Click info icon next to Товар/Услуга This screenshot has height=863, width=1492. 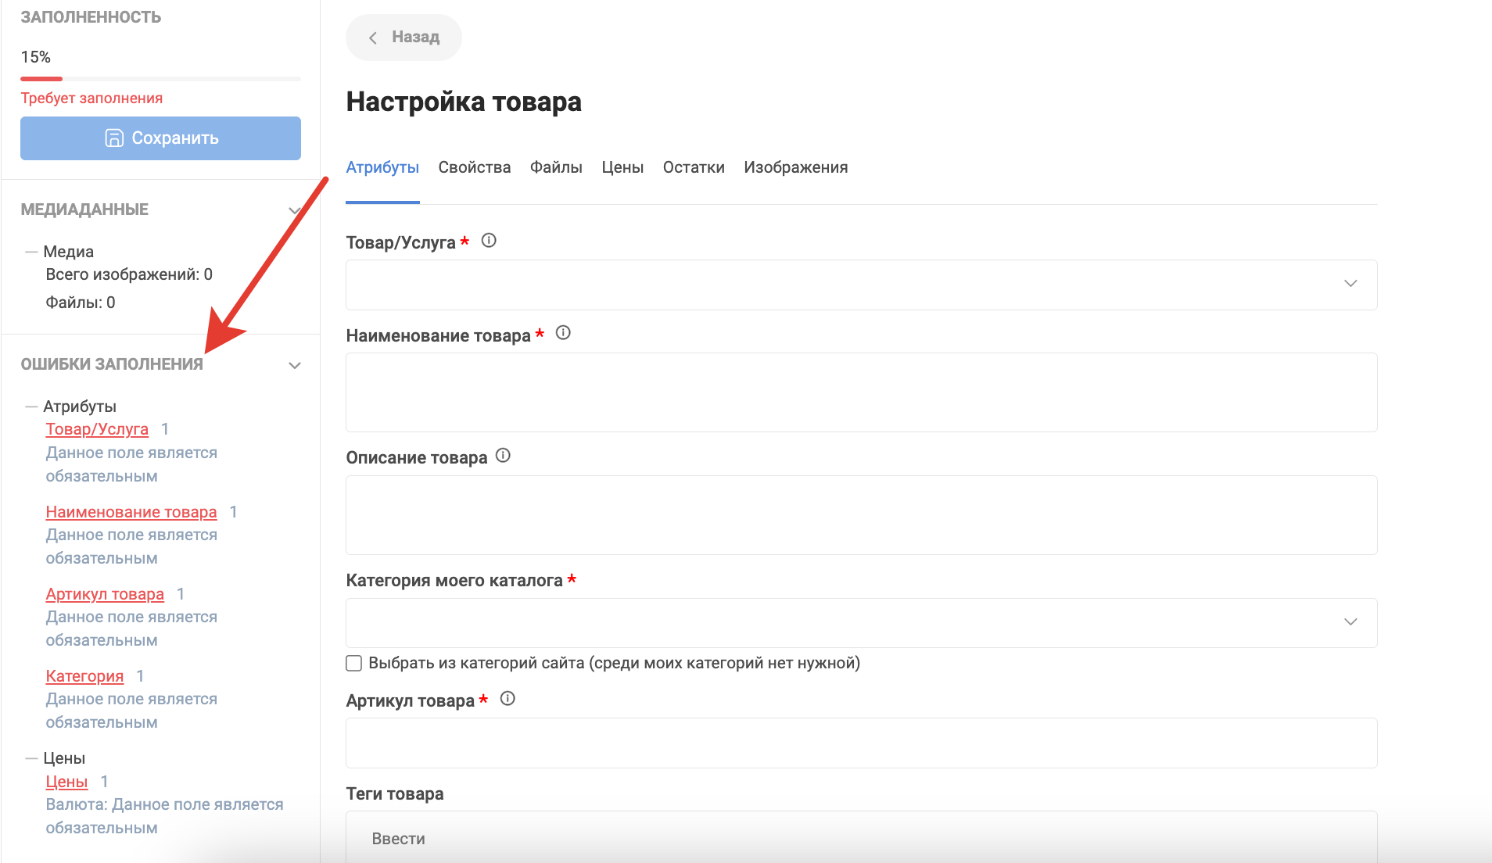click(x=489, y=241)
